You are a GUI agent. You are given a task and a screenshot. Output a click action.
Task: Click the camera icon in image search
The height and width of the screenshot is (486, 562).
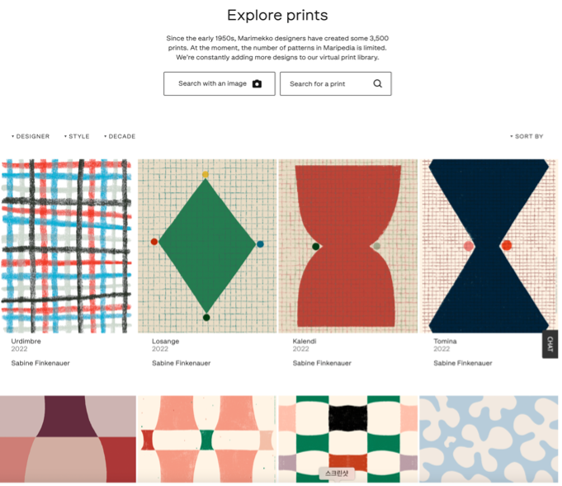pos(257,83)
